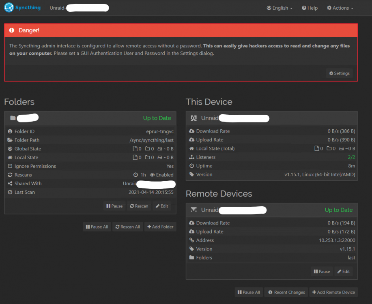Click the Listeners network icon

[x=192, y=157]
